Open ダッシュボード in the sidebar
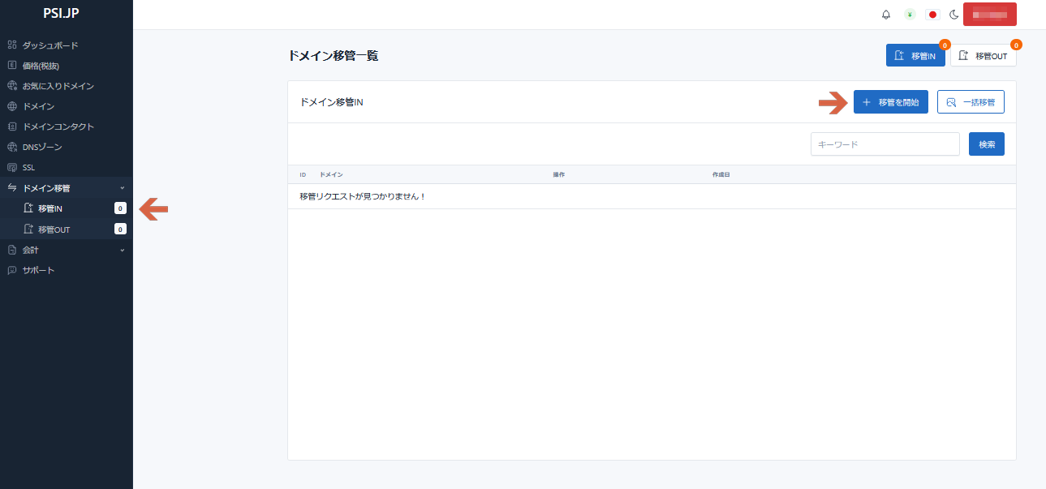The height and width of the screenshot is (489, 1046). click(50, 45)
